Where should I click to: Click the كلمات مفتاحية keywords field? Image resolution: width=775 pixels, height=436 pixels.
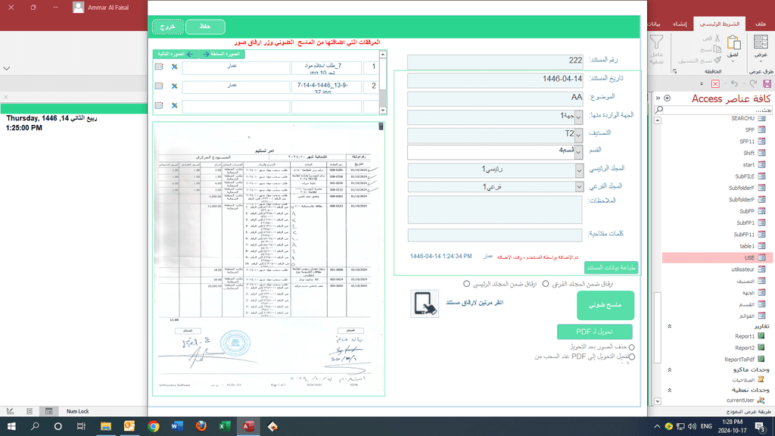(x=495, y=235)
